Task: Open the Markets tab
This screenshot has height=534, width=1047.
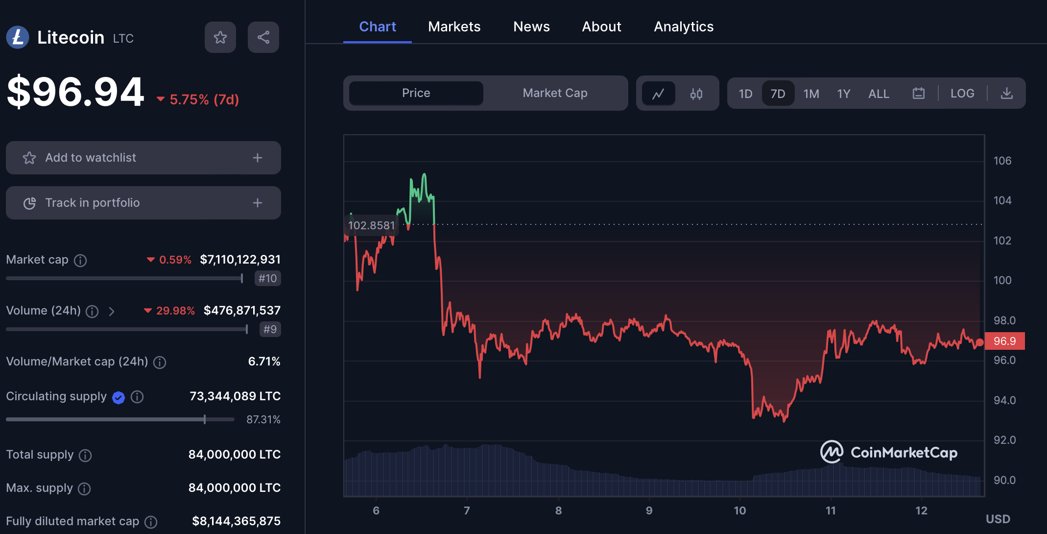Action: pos(454,26)
